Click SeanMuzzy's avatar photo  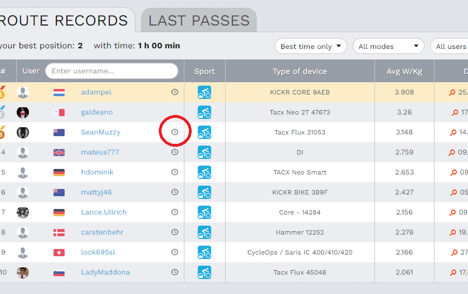(23, 133)
